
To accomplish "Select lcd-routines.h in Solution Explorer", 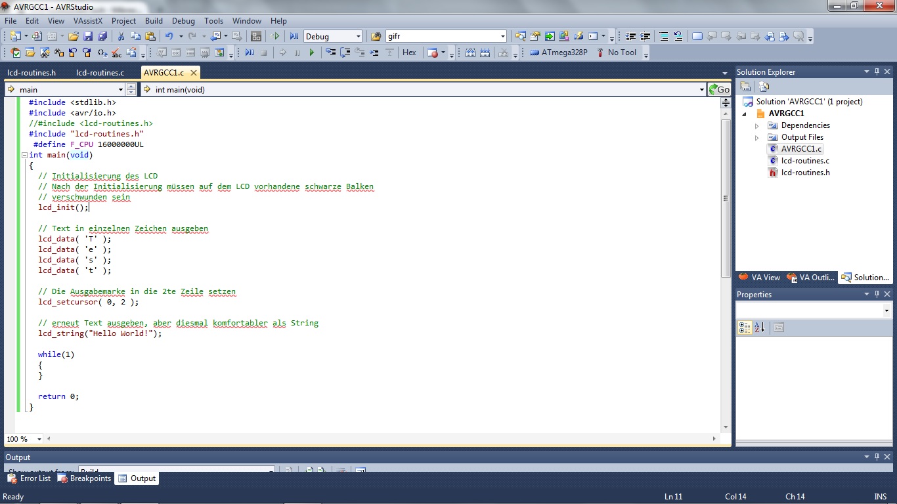I will (806, 173).
